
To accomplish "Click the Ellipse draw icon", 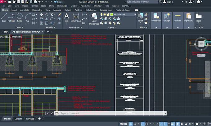I will point(34,19).
